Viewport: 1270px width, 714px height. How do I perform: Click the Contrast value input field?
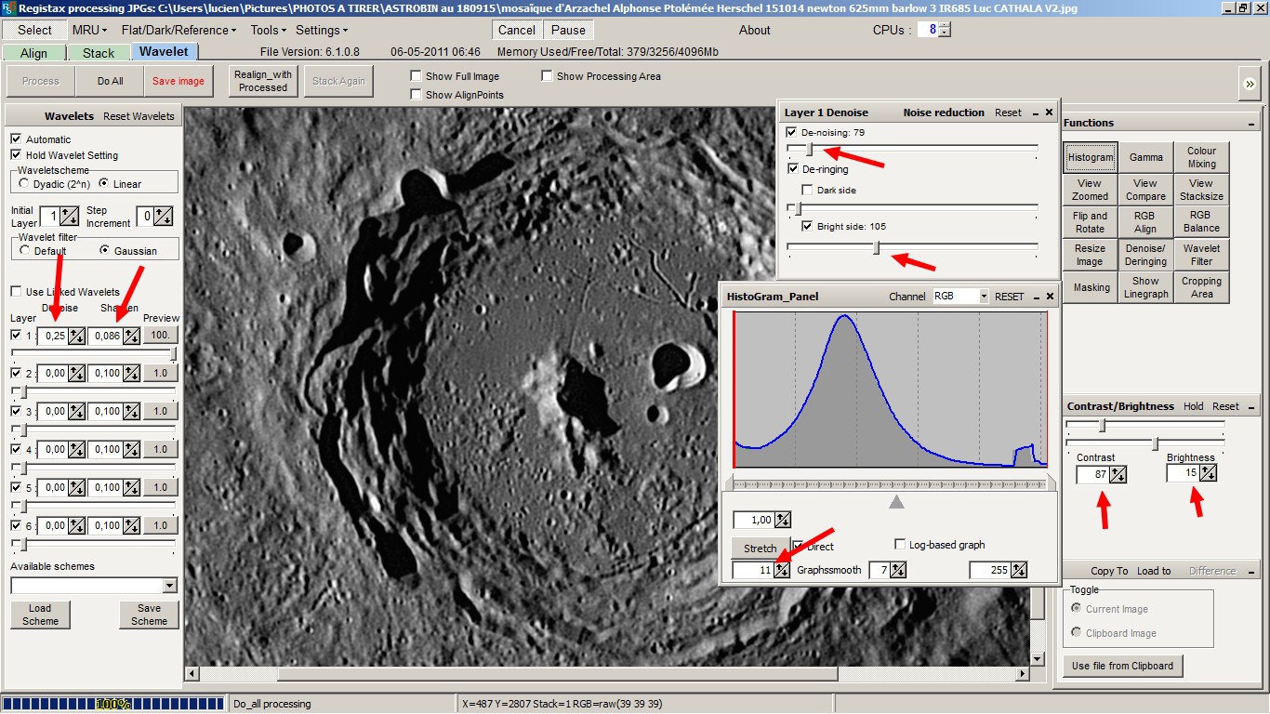pyautogui.click(x=1092, y=475)
